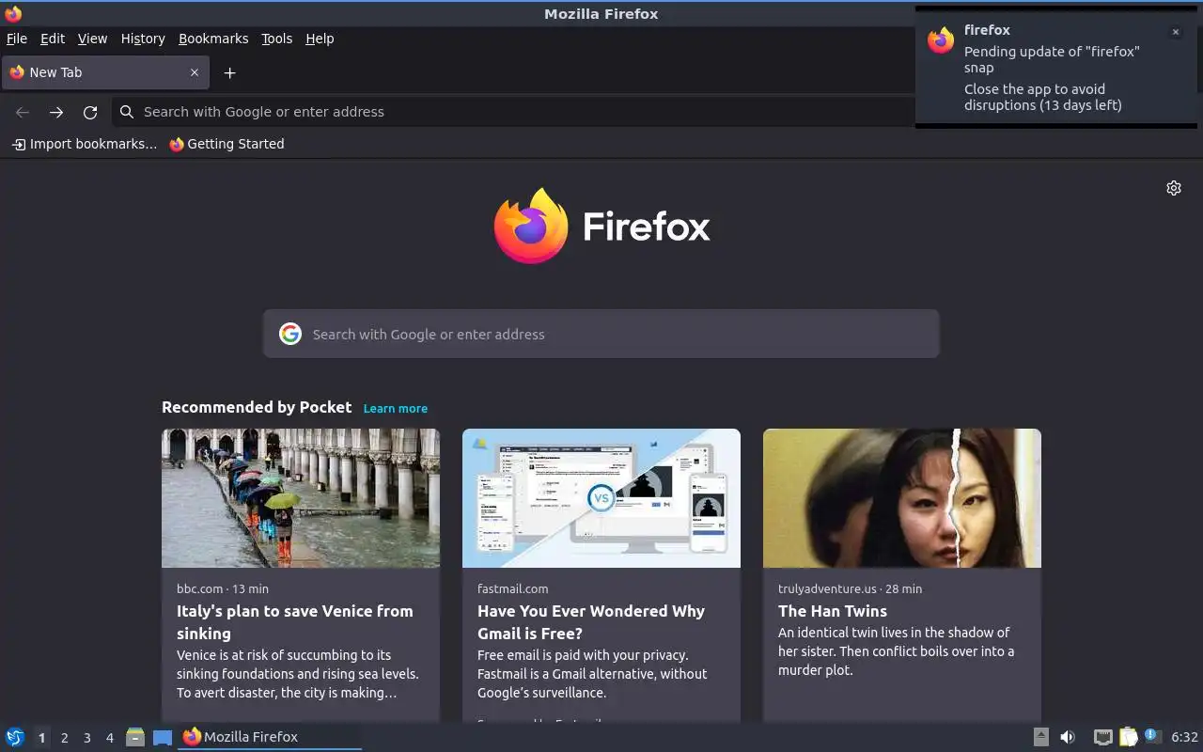The image size is (1203, 752).
Task: Switch to workspace 3 in the pager
Action: tap(86, 738)
